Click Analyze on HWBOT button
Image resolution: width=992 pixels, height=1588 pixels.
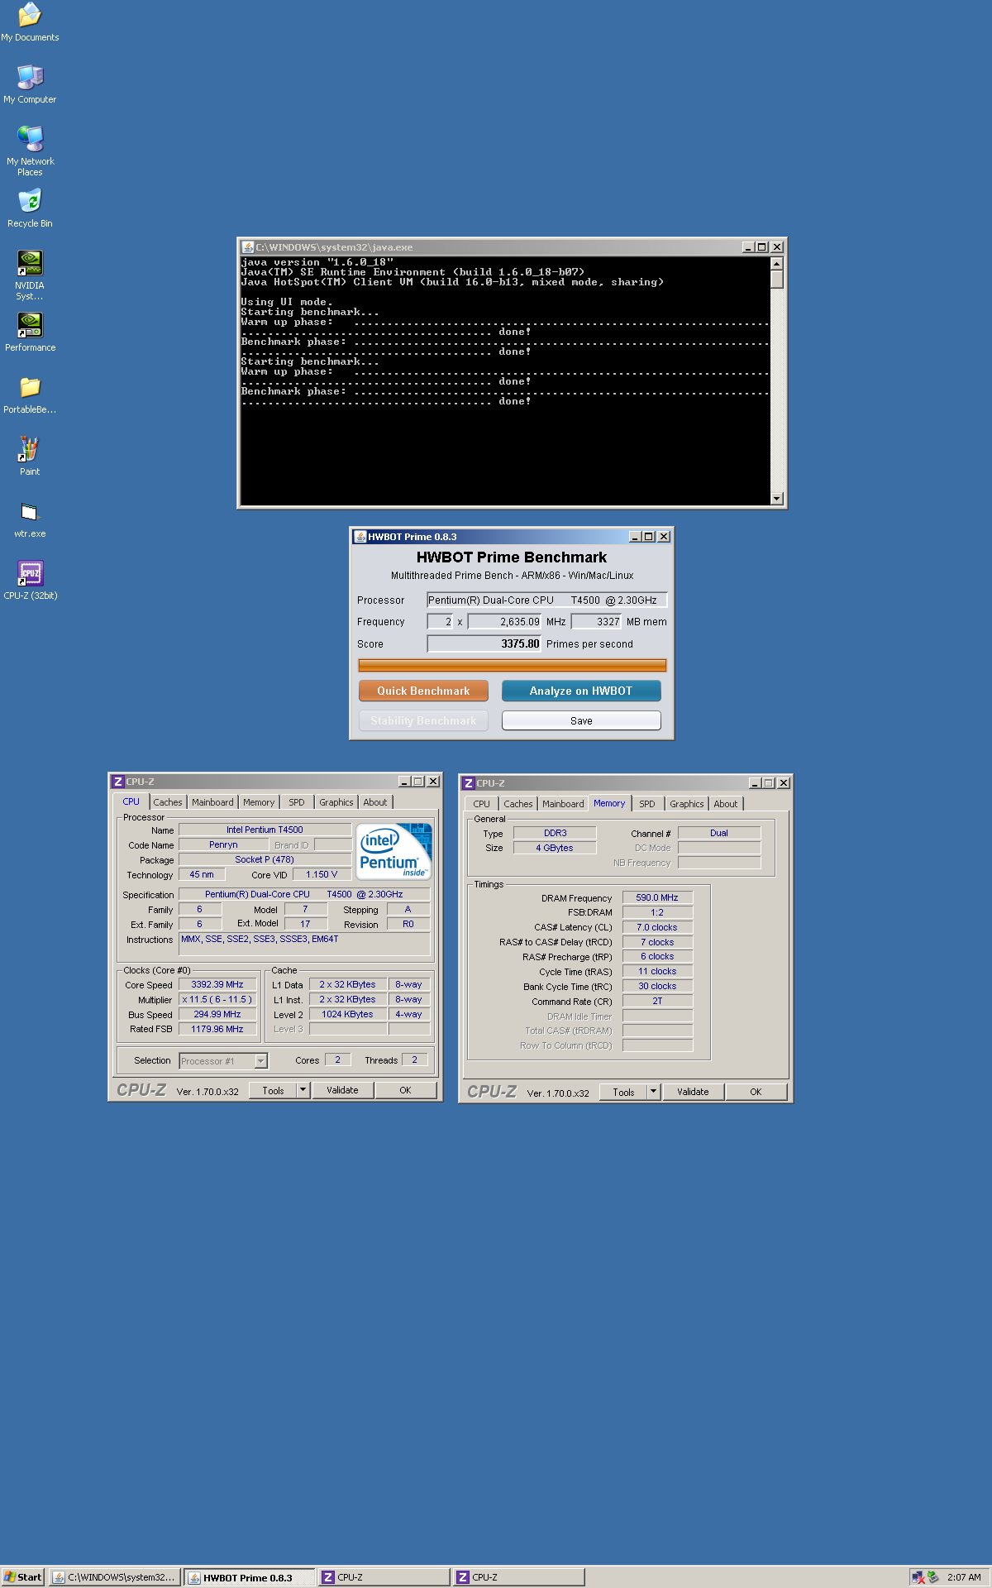pyautogui.click(x=581, y=691)
